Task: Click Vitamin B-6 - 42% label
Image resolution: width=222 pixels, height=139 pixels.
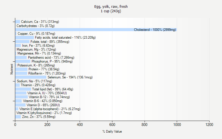Action: pos(43,101)
